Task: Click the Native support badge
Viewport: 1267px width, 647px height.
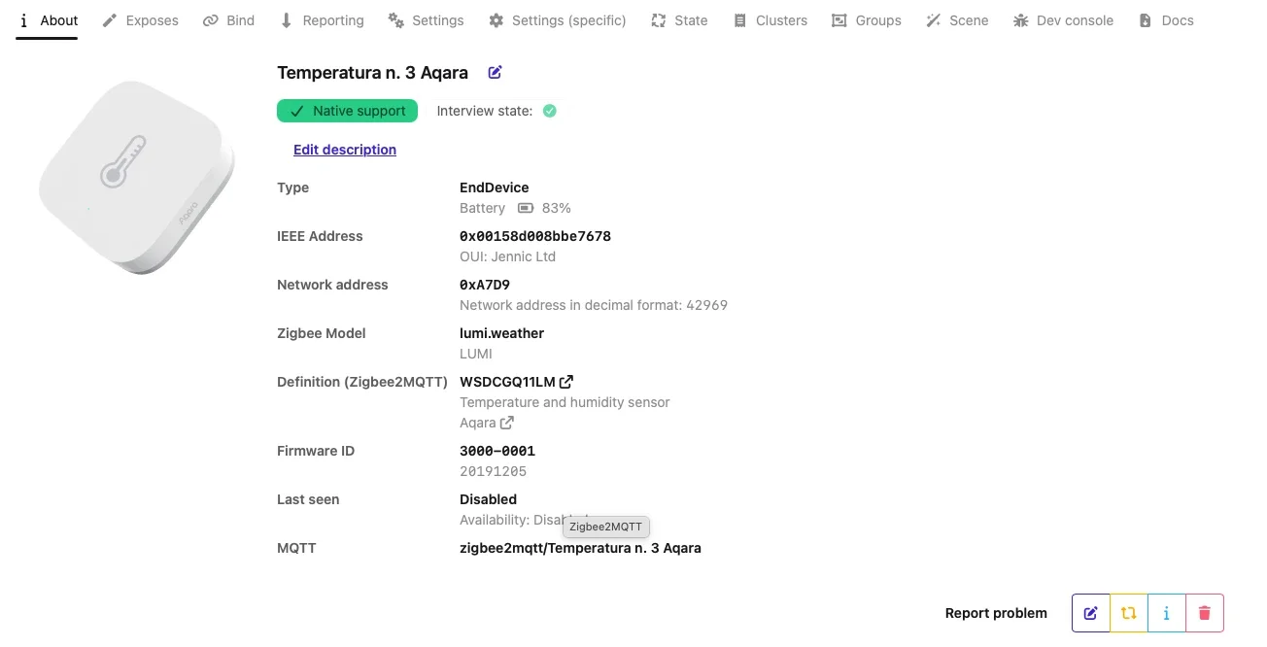Action: coord(347,111)
